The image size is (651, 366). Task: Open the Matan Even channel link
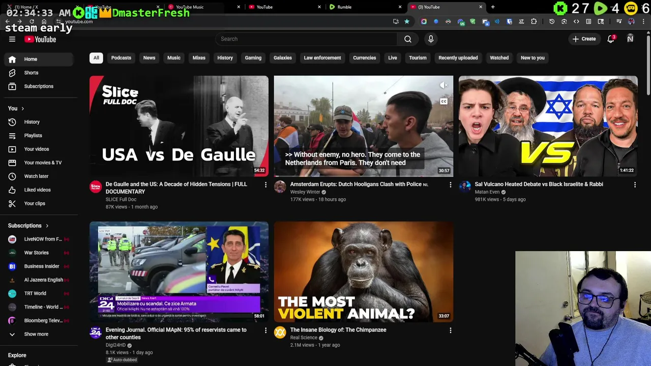[487, 192]
